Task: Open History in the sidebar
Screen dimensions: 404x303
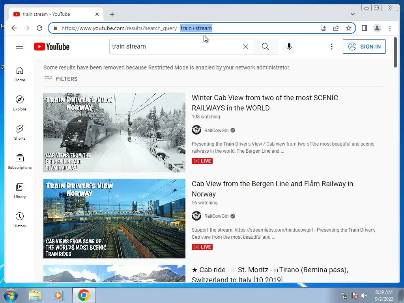Action: [x=20, y=220]
